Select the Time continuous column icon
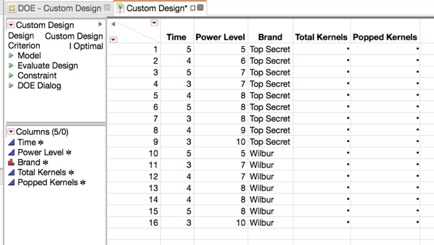 tap(11, 142)
